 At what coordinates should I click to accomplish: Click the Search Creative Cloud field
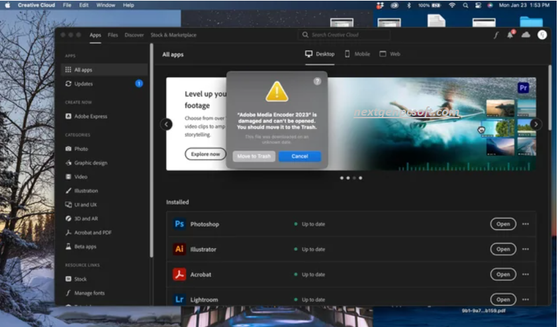(x=344, y=35)
